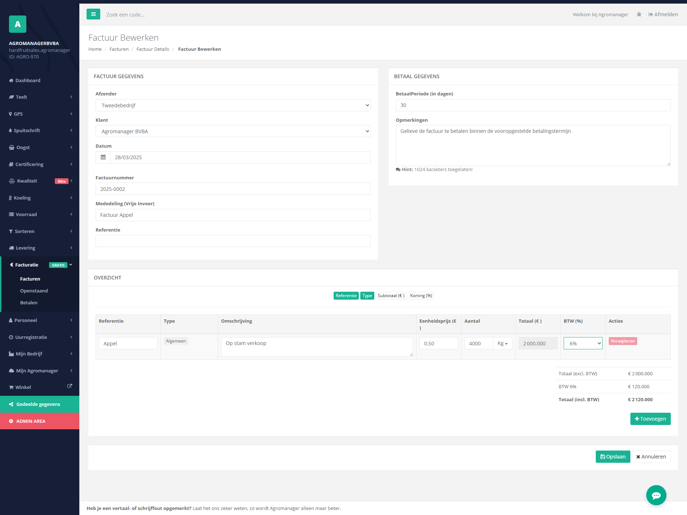This screenshot has width=687, height=515.
Task: Open the Klant dropdown
Action: (x=233, y=131)
